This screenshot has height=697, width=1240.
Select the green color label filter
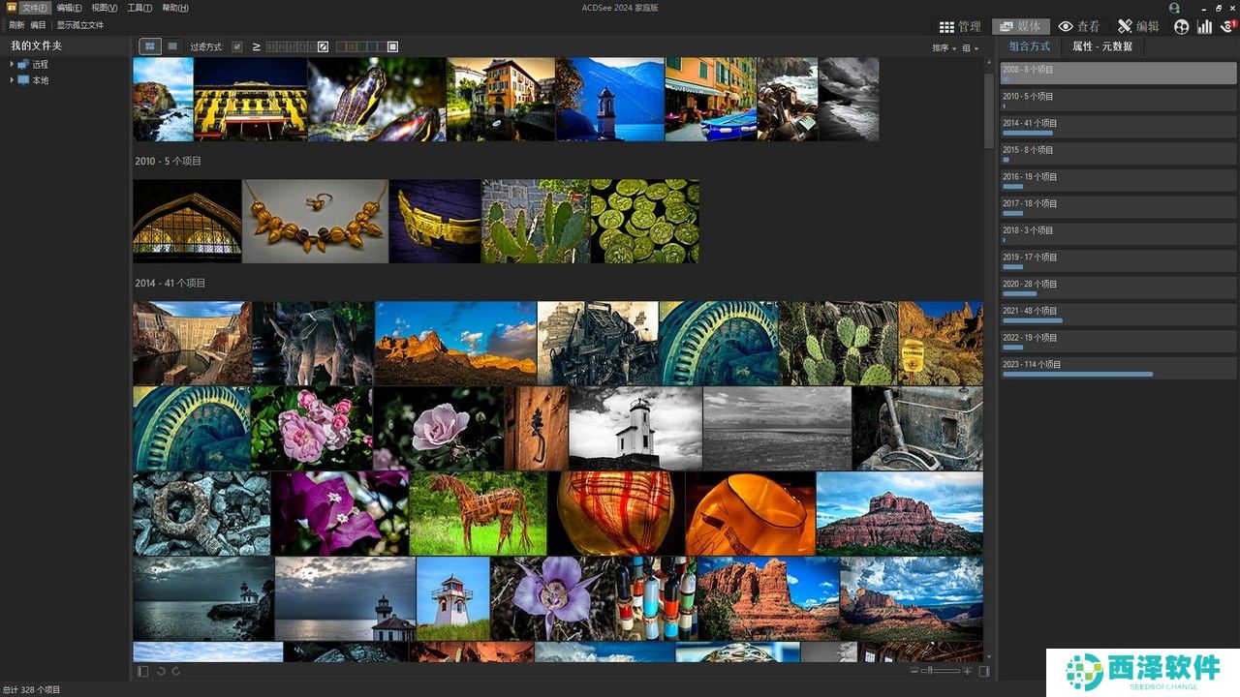click(361, 46)
